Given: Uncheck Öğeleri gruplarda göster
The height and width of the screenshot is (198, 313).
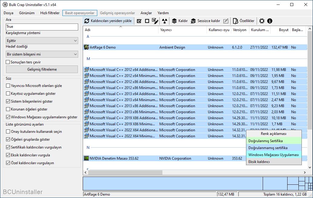Looking at the screenshot, I should click(x=8, y=139).
